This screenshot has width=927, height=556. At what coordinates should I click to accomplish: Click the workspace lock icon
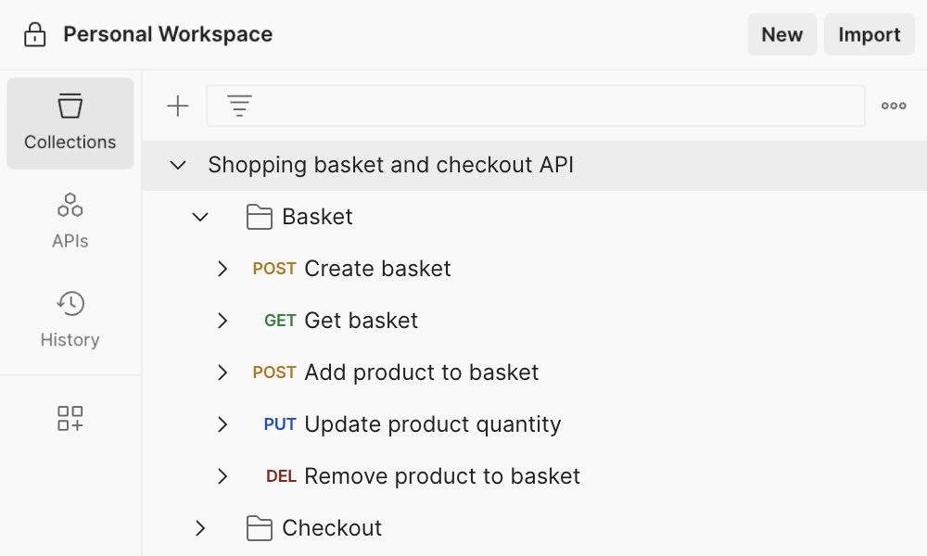(x=34, y=35)
